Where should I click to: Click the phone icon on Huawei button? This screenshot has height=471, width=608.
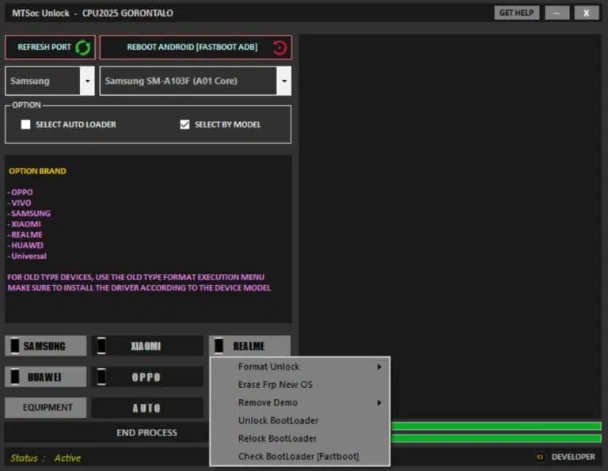pos(14,377)
